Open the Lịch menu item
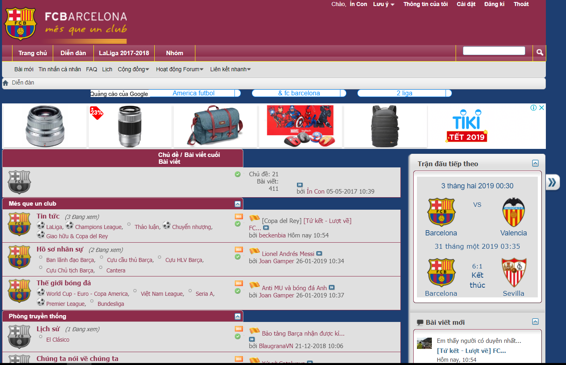Viewport: 566px width, 365px height. (x=107, y=69)
